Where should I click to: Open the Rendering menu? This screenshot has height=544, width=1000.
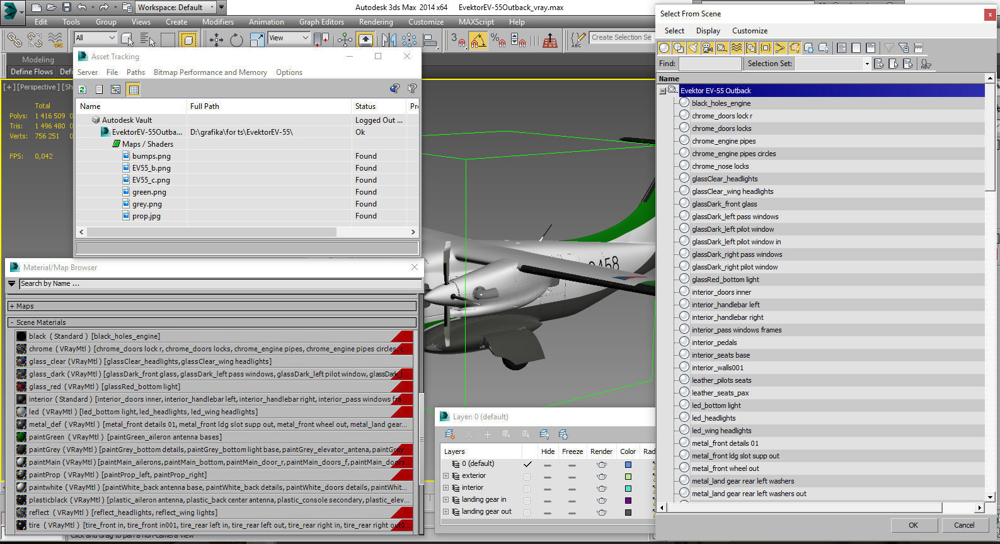click(x=376, y=21)
